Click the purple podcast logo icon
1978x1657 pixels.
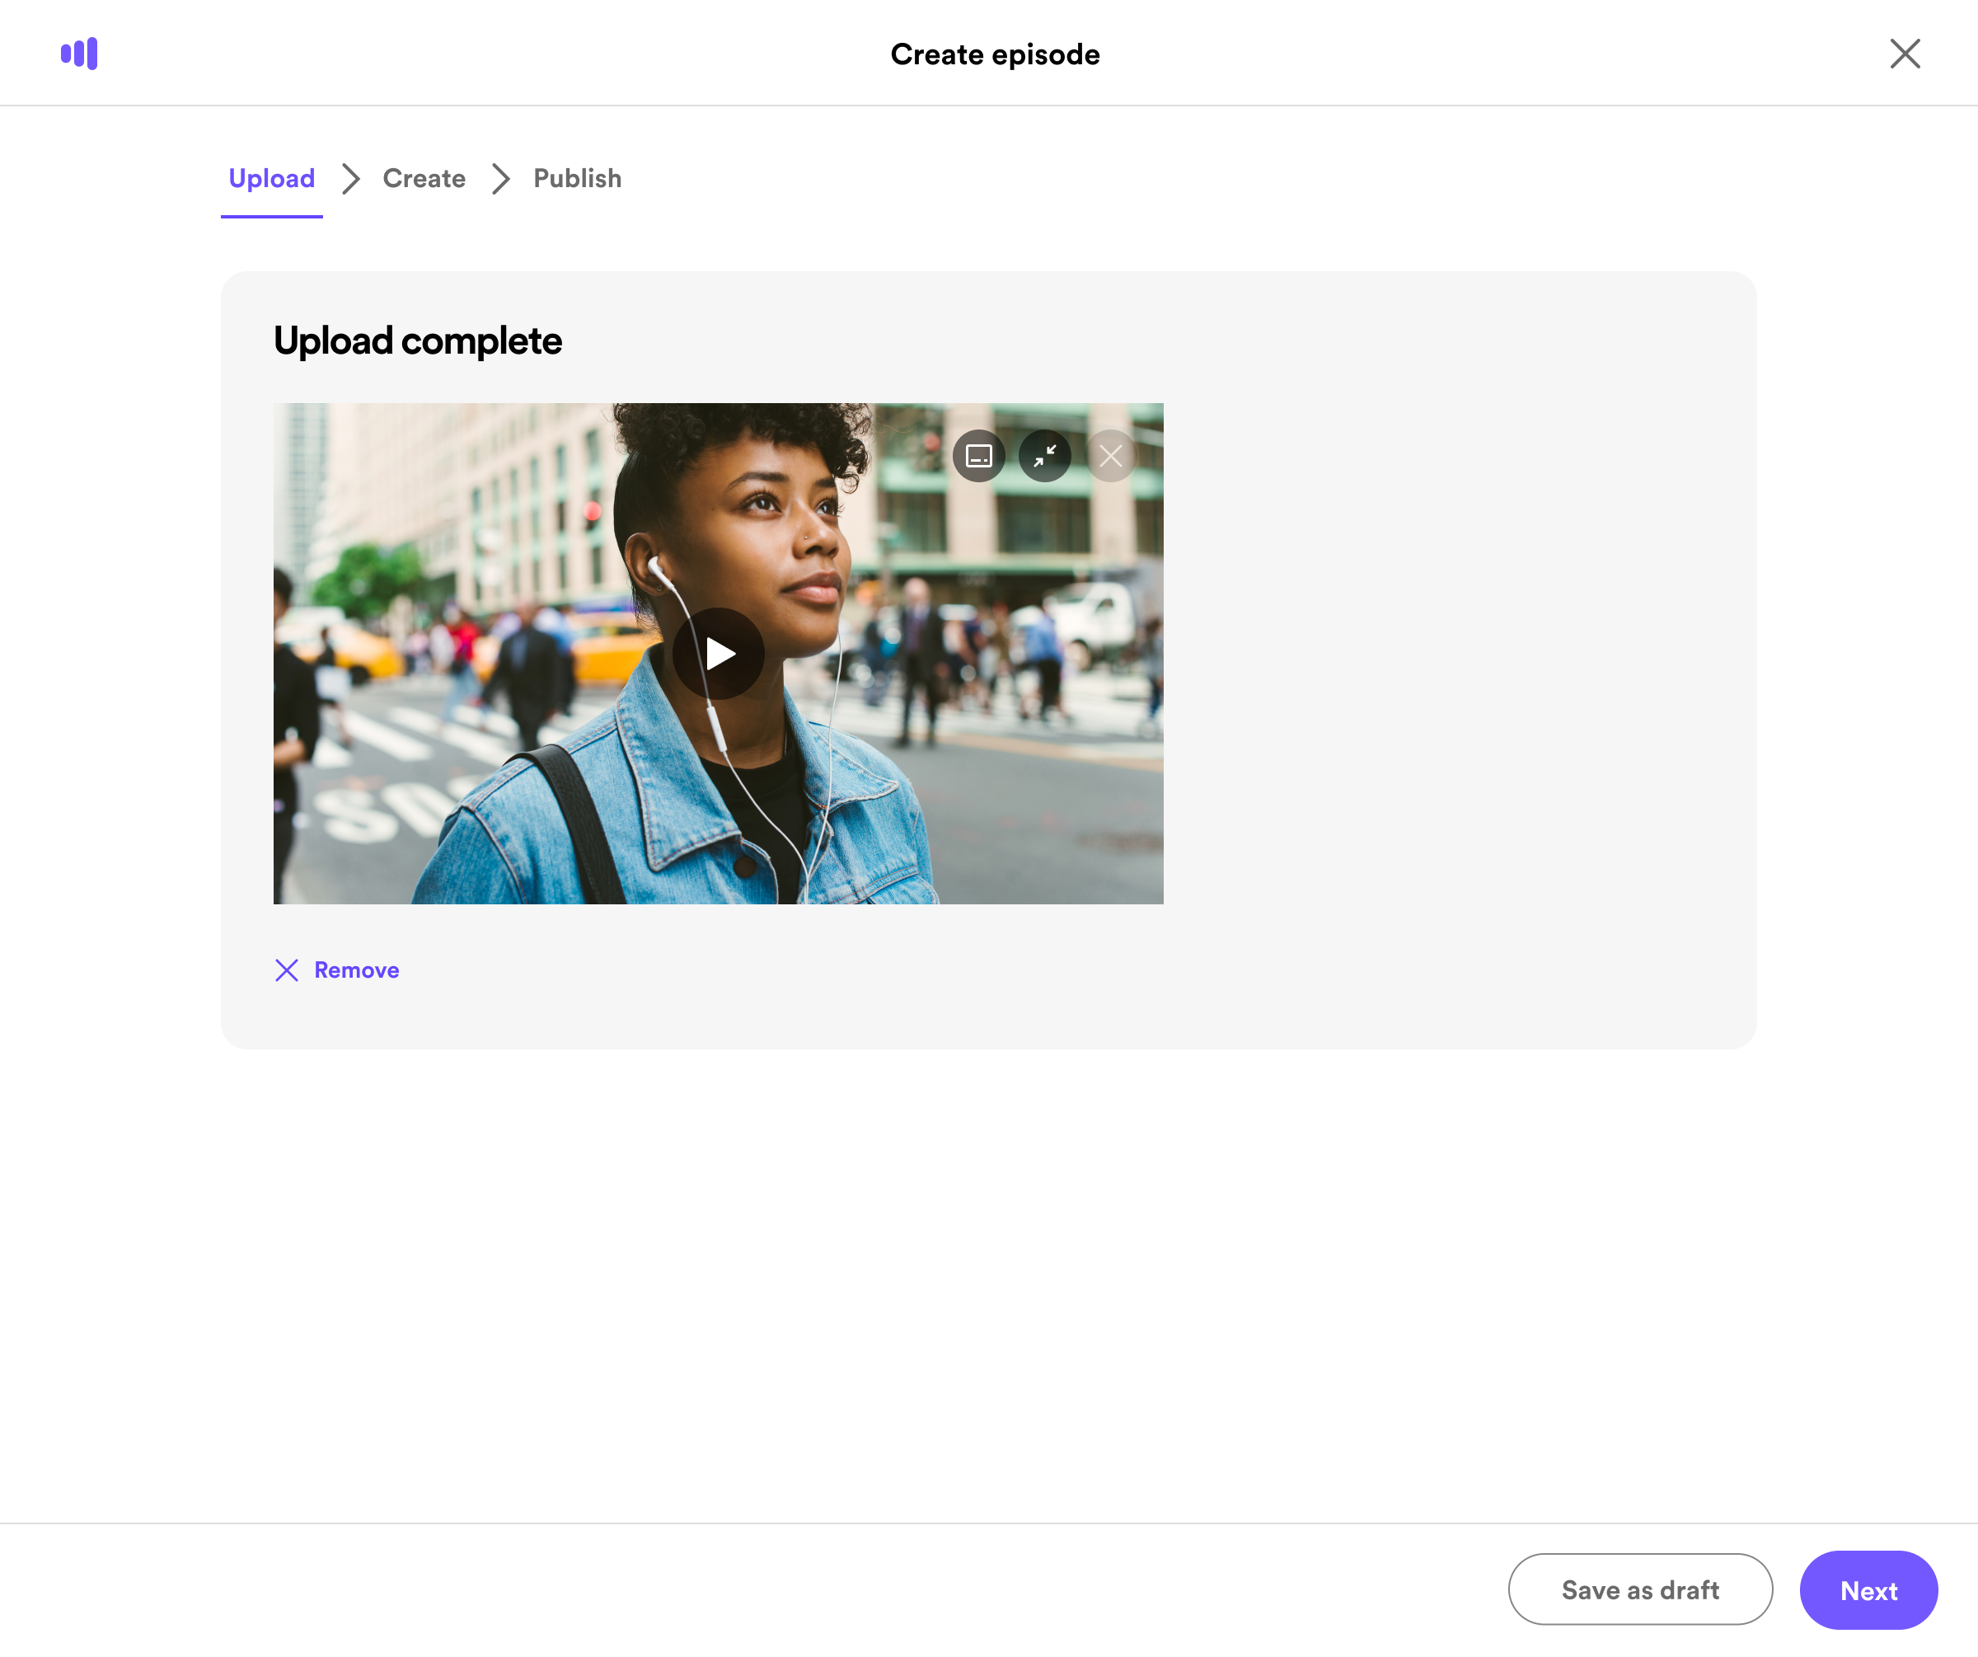(x=79, y=54)
